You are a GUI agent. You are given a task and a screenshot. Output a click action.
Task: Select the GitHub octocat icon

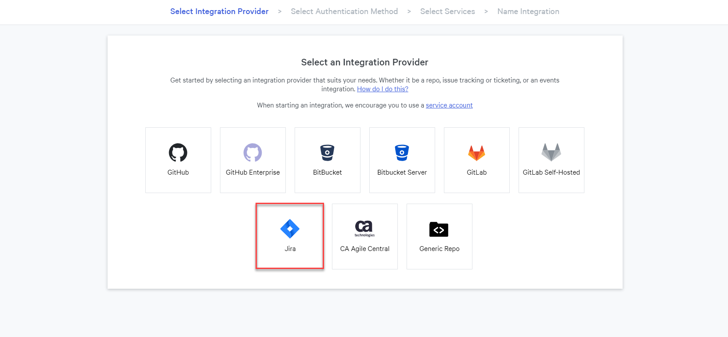pyautogui.click(x=178, y=153)
